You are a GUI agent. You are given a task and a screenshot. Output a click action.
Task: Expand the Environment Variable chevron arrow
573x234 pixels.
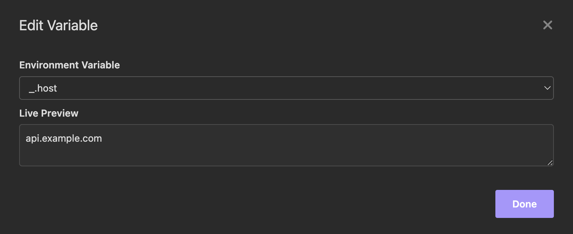click(x=547, y=88)
